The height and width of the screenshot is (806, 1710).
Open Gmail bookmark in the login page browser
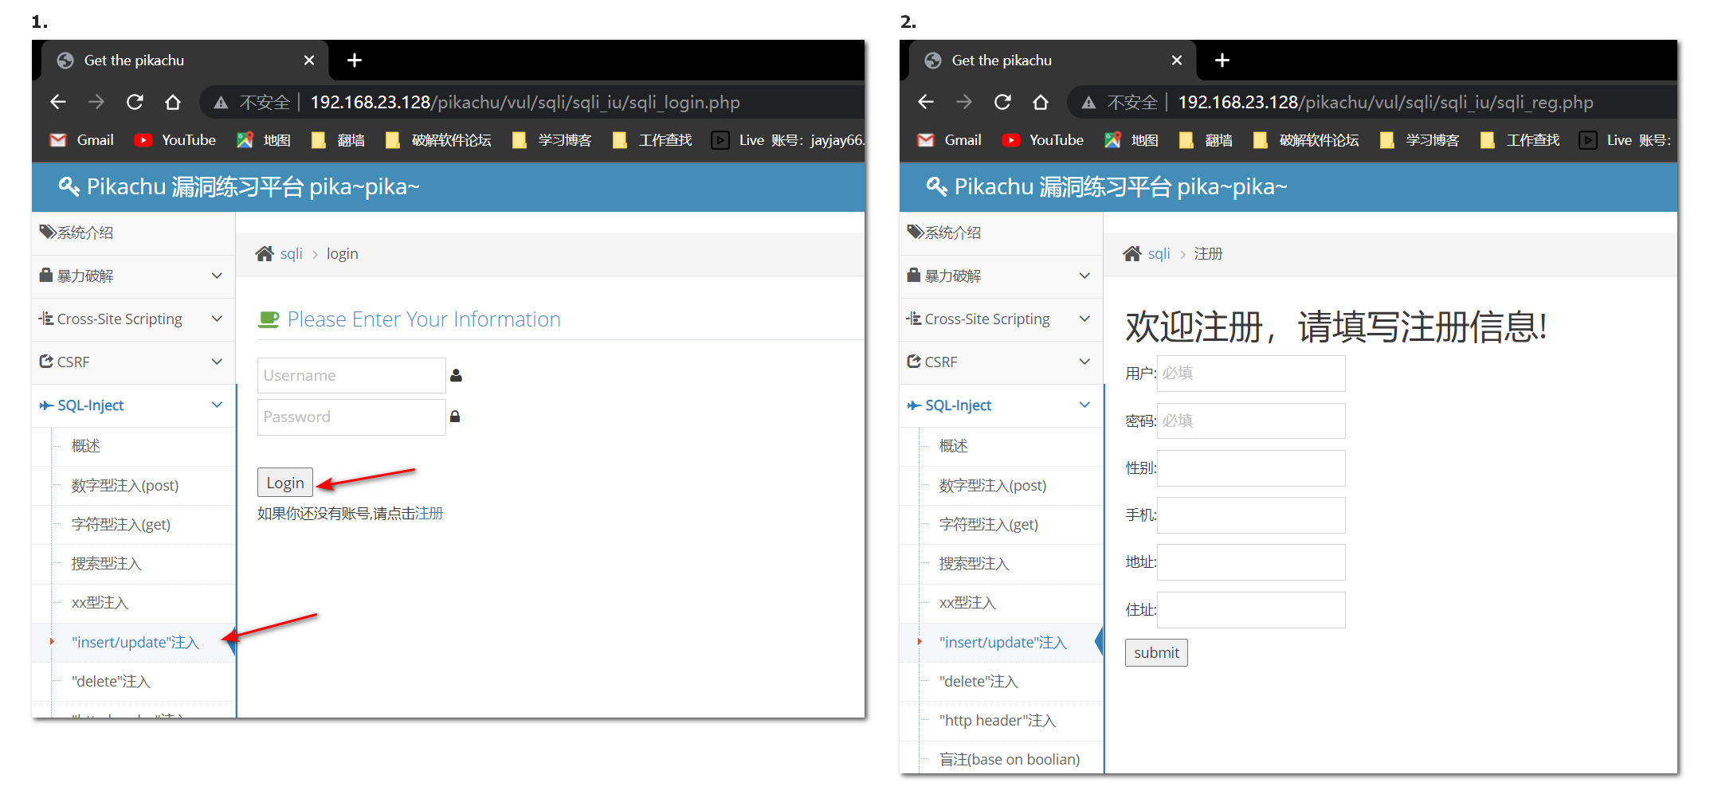click(x=83, y=140)
